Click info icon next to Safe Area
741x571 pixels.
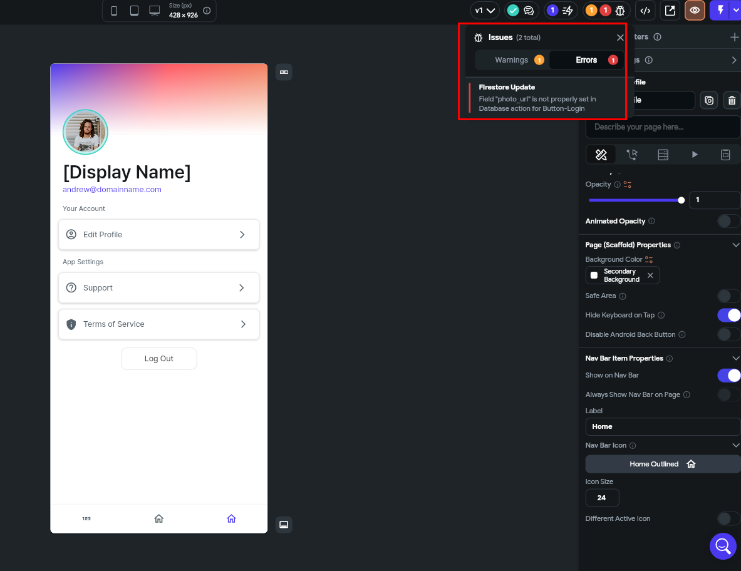623,297
